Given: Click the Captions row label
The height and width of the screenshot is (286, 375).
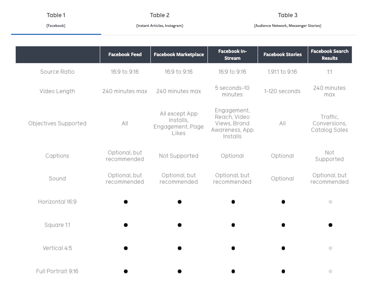Looking at the screenshot, I should (57, 156).
